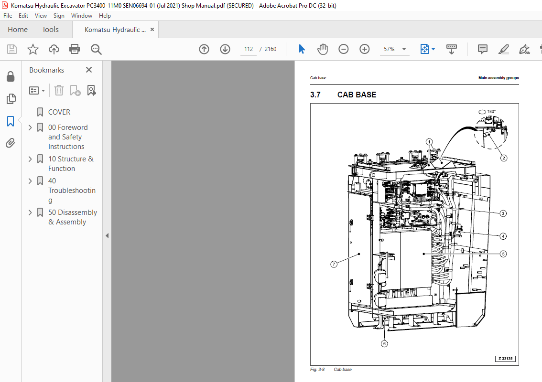Enable scrolling mode keyboard icon
This screenshot has height=382, width=542.
pos(452,49)
